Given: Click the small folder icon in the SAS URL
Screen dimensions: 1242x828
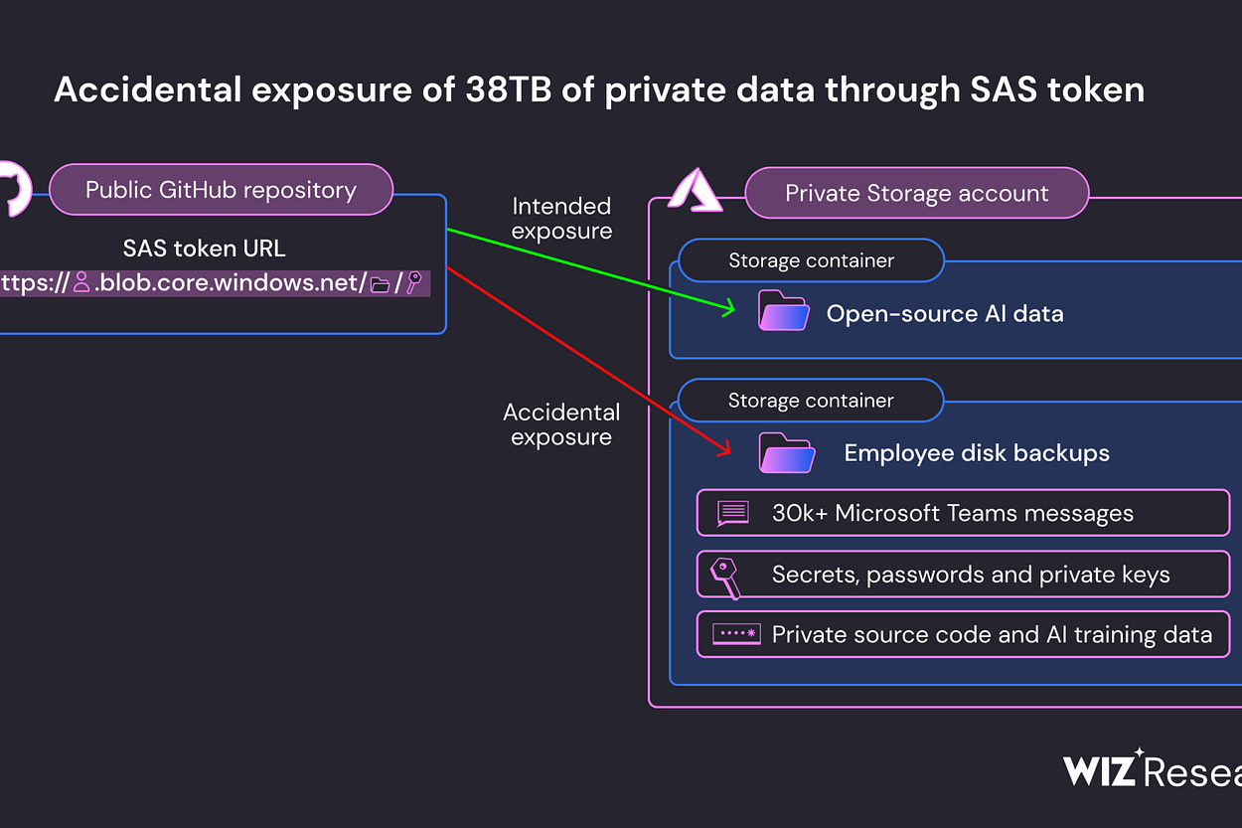Looking at the screenshot, I should pyautogui.click(x=380, y=284).
